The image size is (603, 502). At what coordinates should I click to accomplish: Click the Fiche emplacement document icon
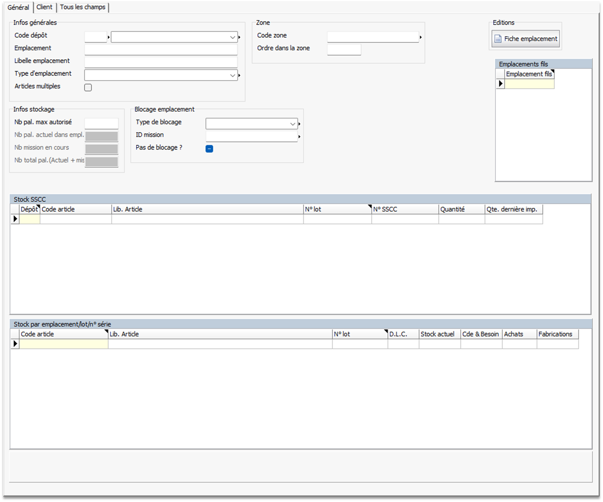498,39
